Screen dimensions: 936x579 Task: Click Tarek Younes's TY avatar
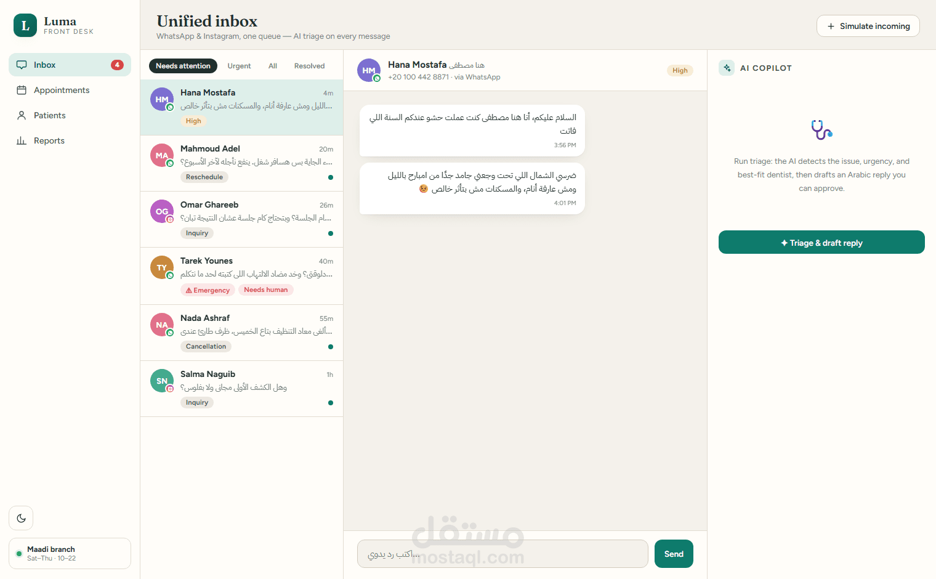coord(162,267)
